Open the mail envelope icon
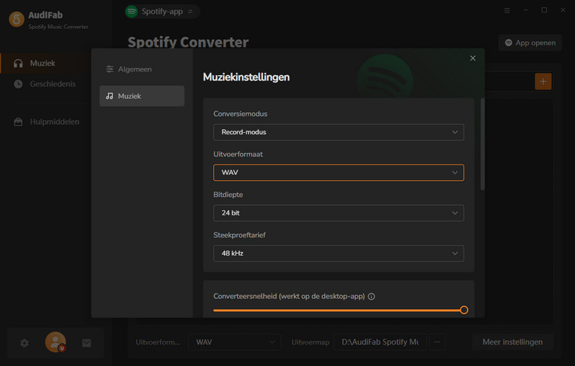This screenshot has width=575, height=366. [86, 342]
